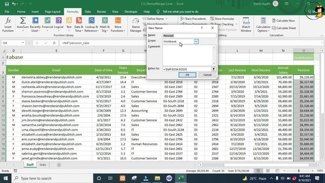The height and width of the screenshot is (183, 325).
Task: Open the Review tab
Action: pos(102,12)
